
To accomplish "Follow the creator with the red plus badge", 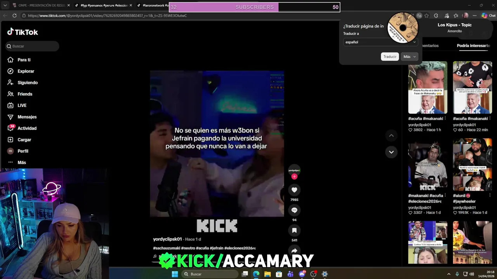I will pyautogui.click(x=294, y=176).
